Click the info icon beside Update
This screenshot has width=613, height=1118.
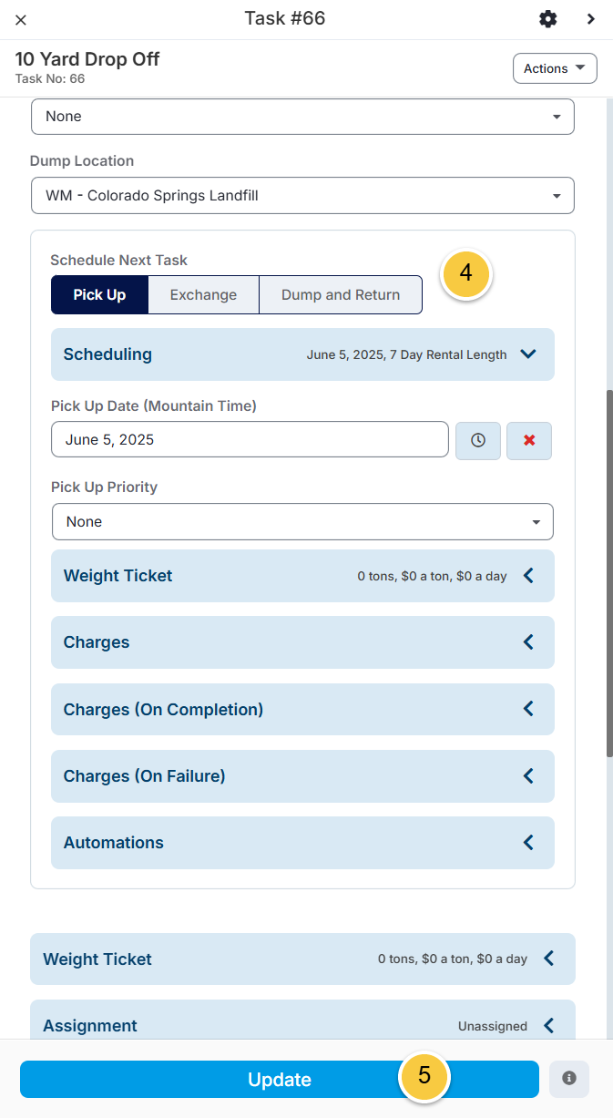coord(569,1079)
